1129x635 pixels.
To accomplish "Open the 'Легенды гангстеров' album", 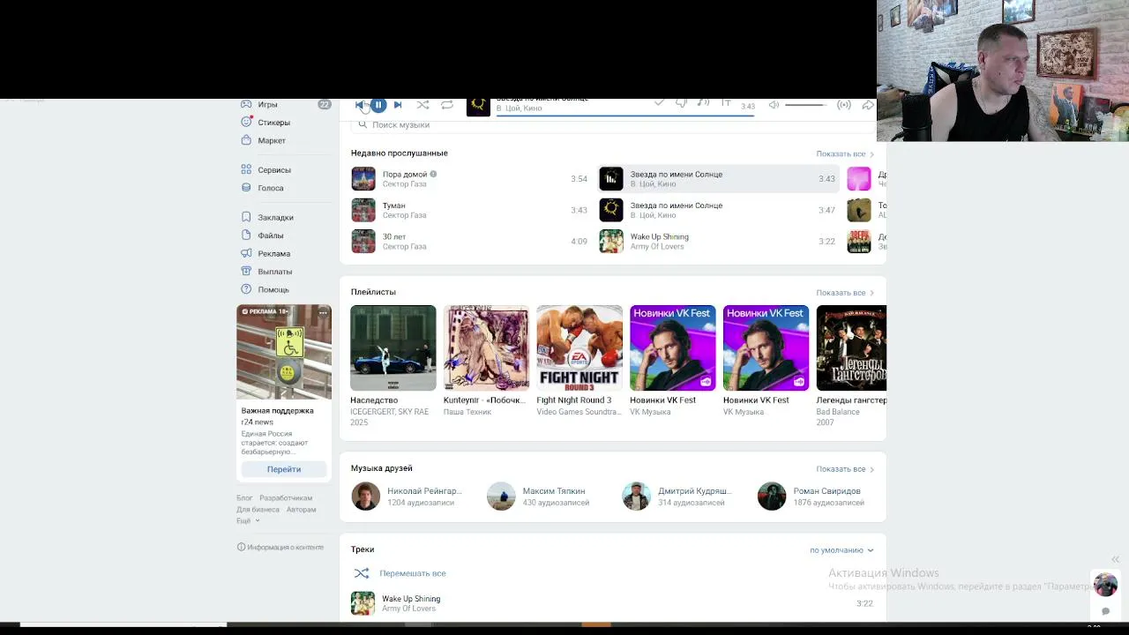I will pos(851,347).
